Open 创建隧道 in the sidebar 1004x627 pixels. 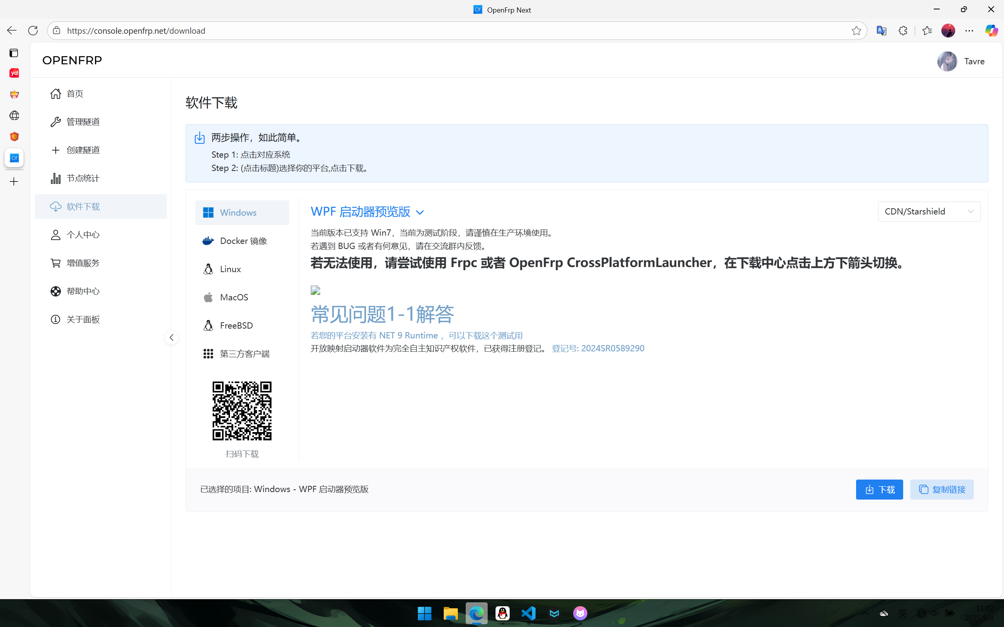tap(101, 150)
